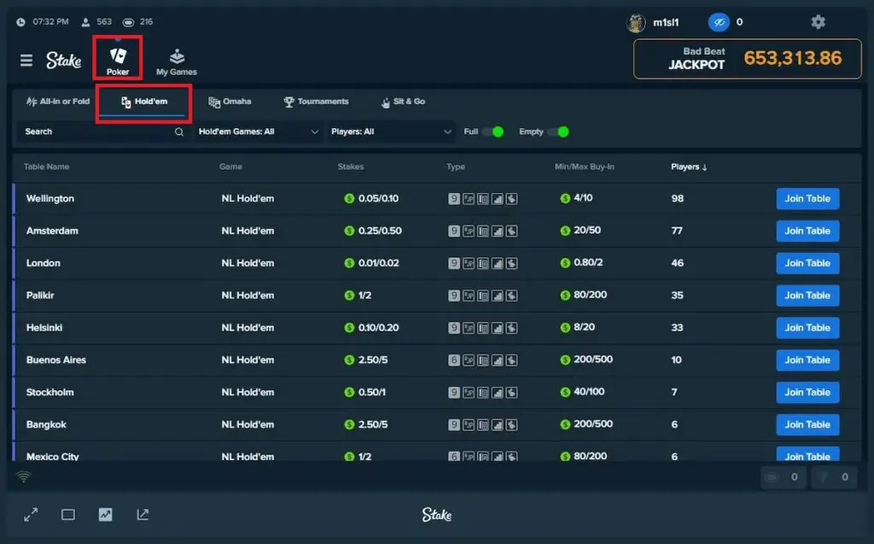The height and width of the screenshot is (544, 874).
Task: Join the Buenos Aires table
Action: pyautogui.click(x=807, y=360)
